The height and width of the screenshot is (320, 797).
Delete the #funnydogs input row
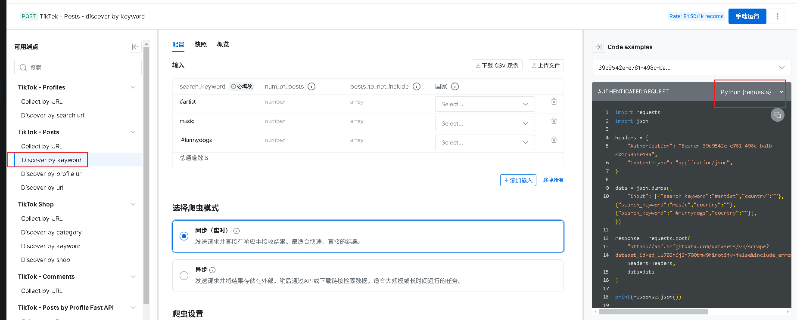tap(554, 140)
